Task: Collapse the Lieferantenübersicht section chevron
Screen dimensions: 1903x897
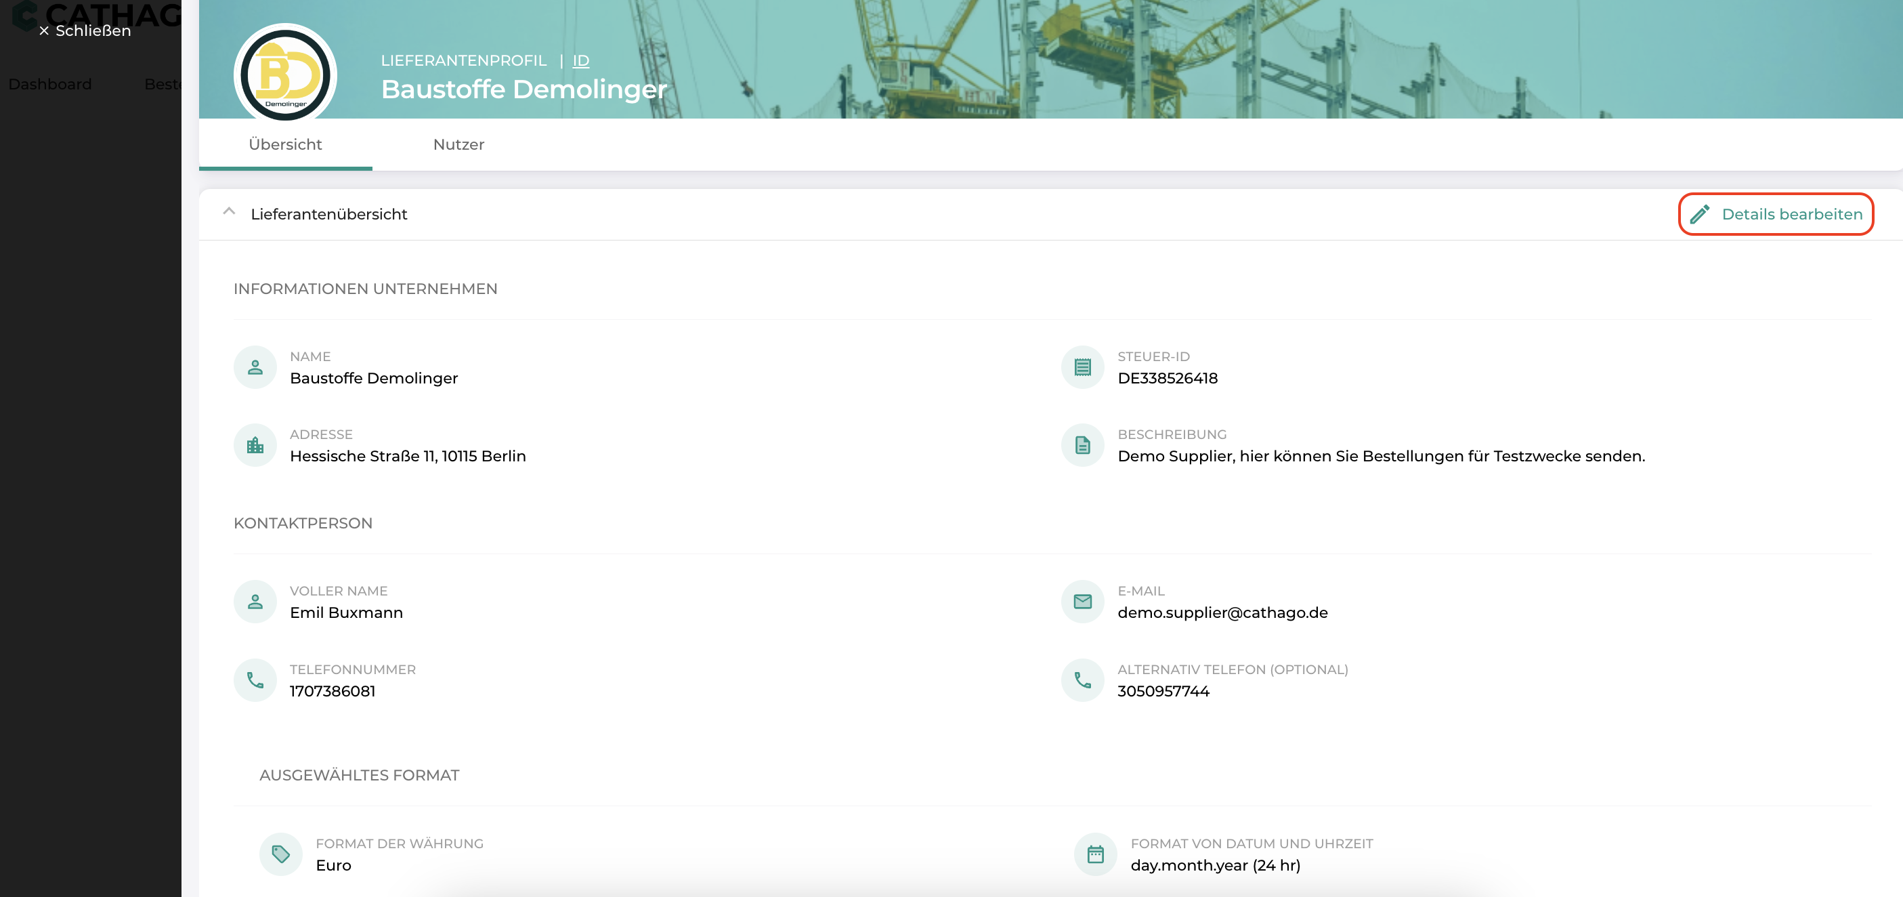Action: click(x=229, y=212)
